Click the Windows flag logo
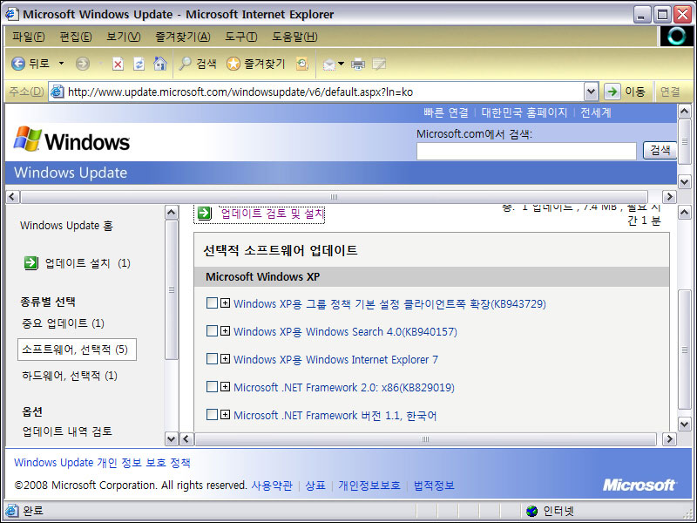Image resolution: width=697 pixels, height=523 pixels. [28, 139]
